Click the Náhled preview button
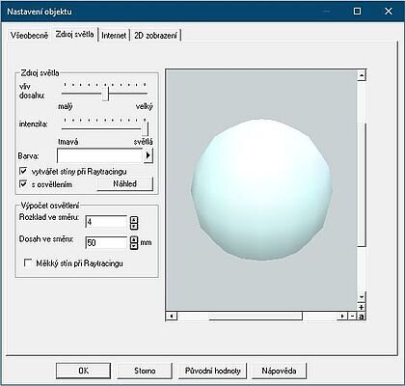 [x=125, y=183]
